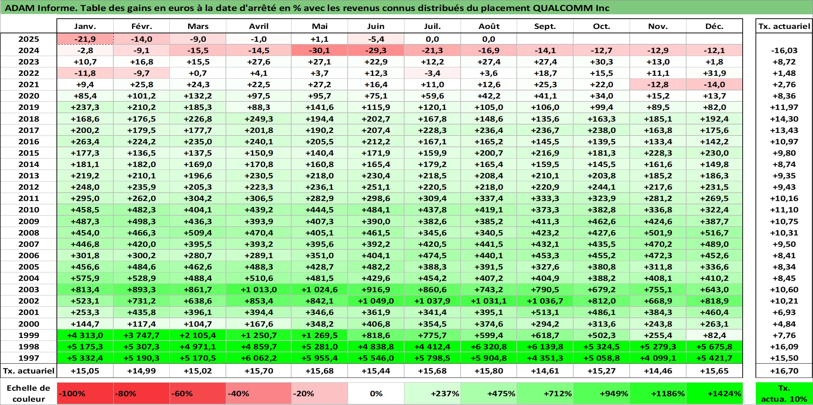
Task: Click the +1 013,0 cell for April 2003
Action: 259,289
